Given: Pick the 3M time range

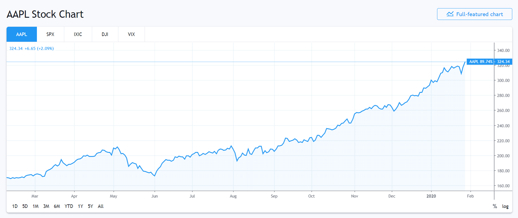Looking at the screenshot, I should pyautogui.click(x=46, y=206).
